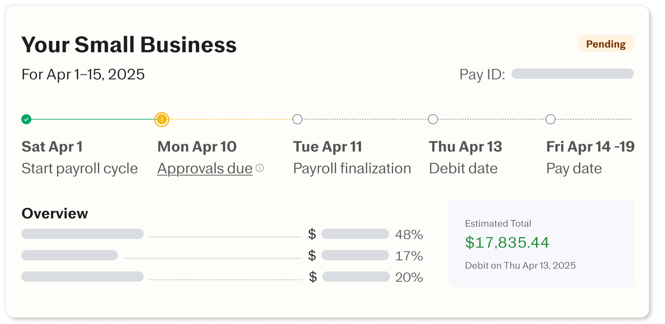Click the Sat Apr 1 date label
665x324 pixels.
52,147
